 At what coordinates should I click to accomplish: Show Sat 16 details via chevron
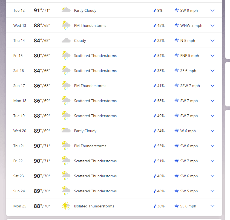tap(212, 71)
